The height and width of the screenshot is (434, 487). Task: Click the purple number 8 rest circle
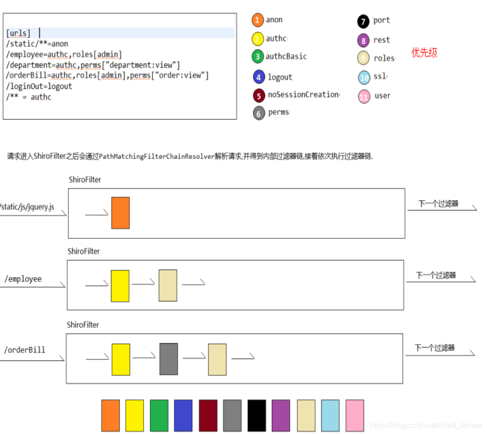point(363,40)
